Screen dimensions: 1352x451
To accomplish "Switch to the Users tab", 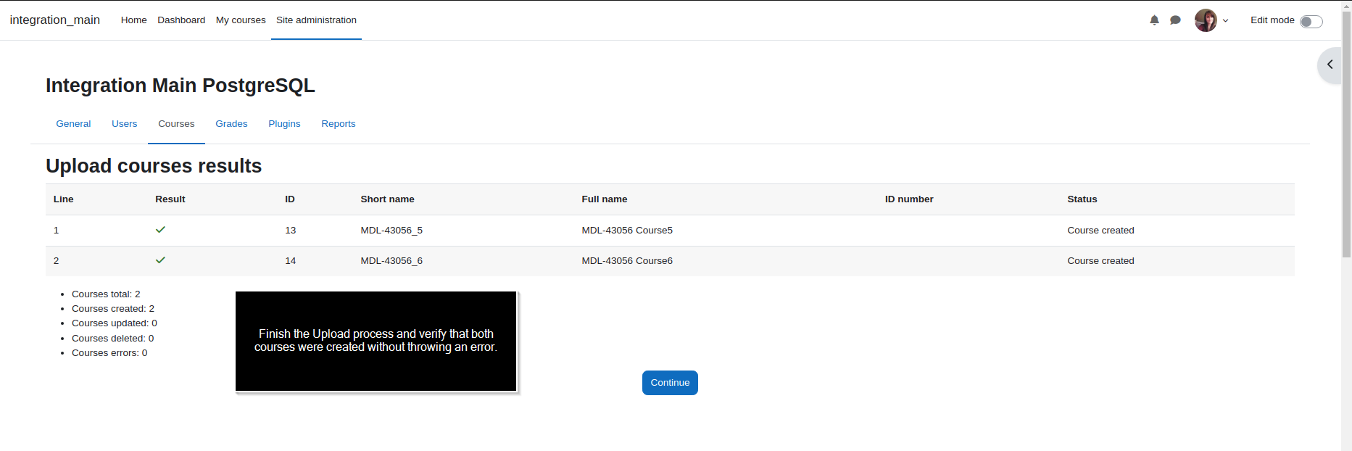I will 124,124.
